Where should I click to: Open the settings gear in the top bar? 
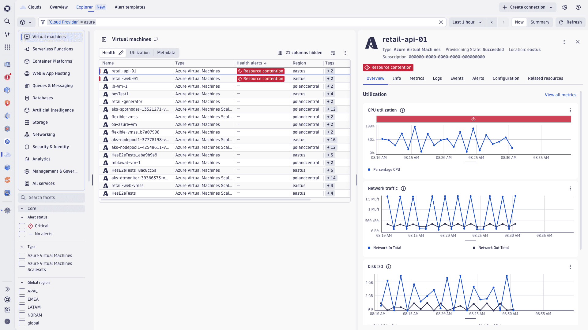click(565, 7)
